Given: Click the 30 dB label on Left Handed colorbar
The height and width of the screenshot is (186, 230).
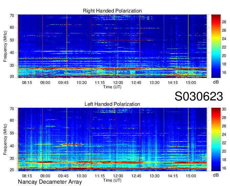Looking at the screenshot, I should click(224, 109).
